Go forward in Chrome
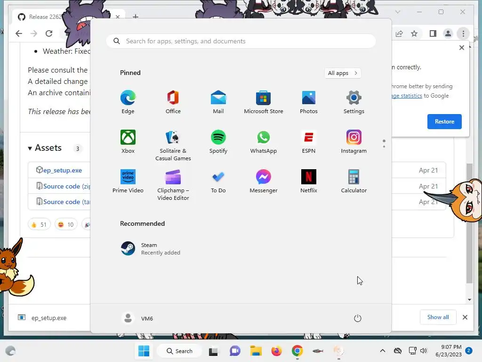This screenshot has height=362, width=482. click(34, 33)
